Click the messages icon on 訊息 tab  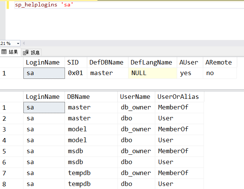[x=26, y=52]
